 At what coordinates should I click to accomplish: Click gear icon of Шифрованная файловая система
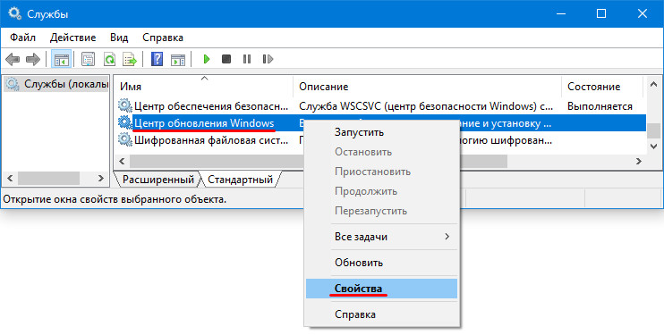(x=124, y=139)
